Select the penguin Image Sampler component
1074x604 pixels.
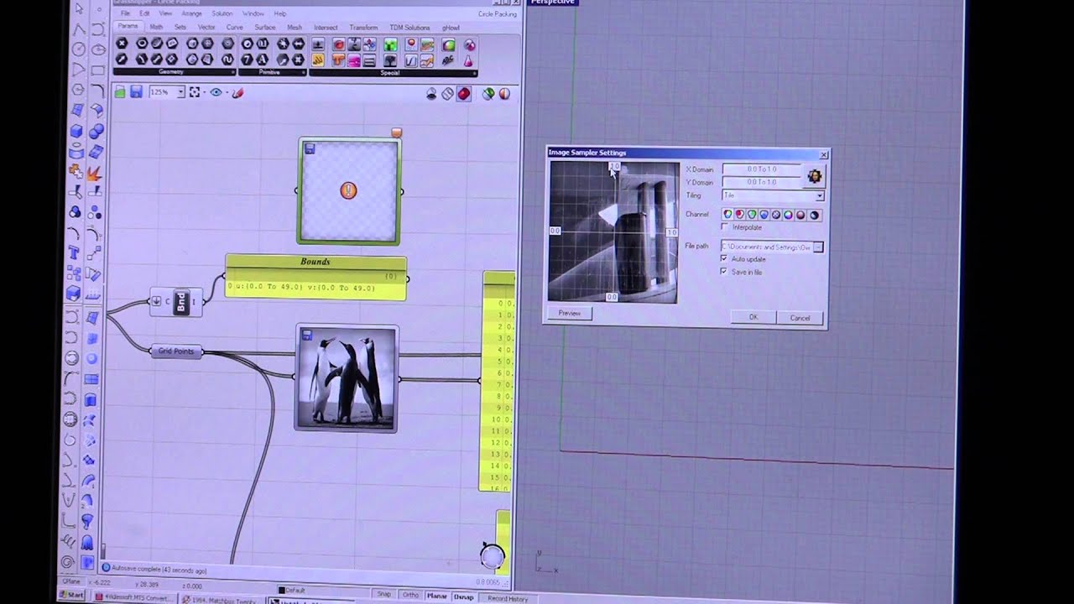(346, 378)
